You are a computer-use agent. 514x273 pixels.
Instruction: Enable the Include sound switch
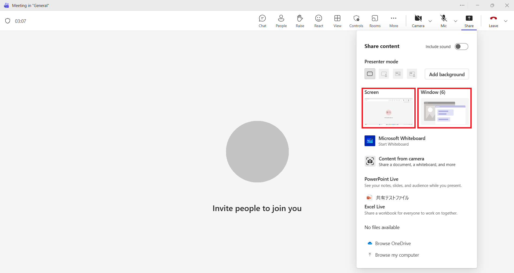461,47
